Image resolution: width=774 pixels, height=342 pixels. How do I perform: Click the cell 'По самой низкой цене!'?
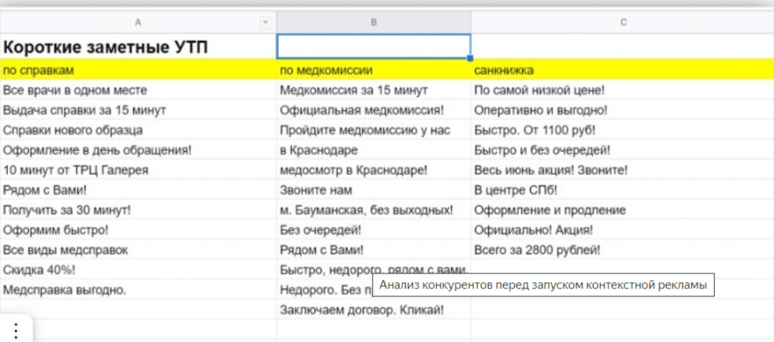(540, 91)
